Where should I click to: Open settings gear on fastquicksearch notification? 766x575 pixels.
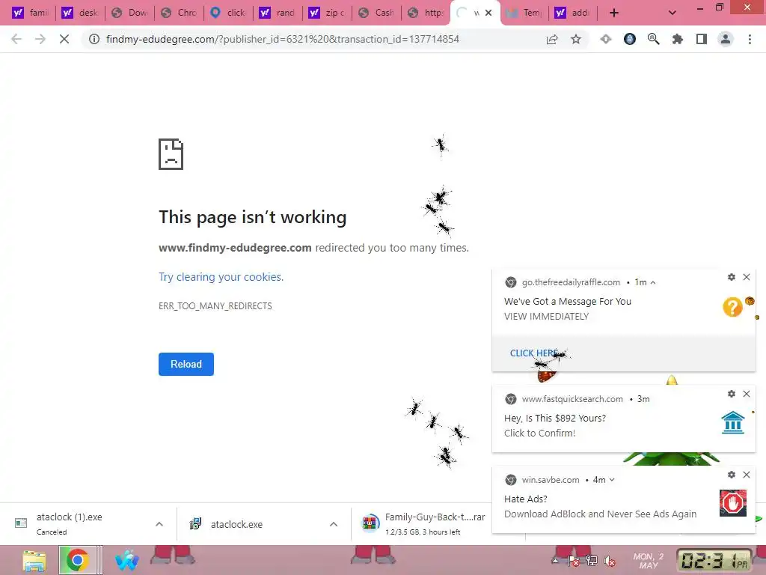(732, 394)
